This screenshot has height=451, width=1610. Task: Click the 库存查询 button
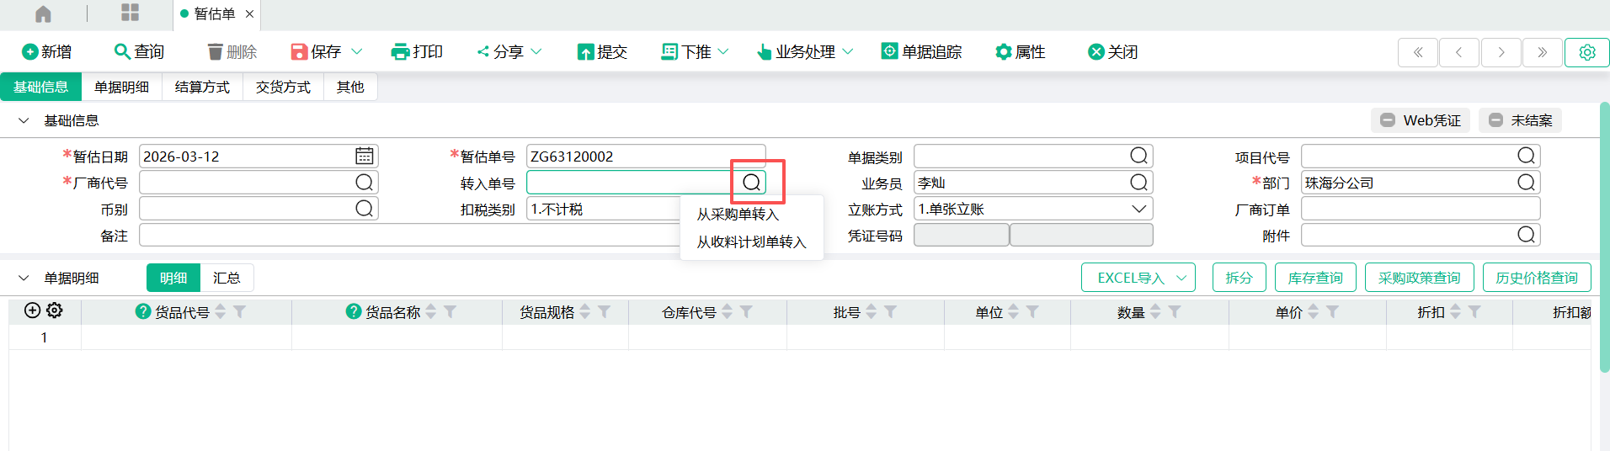[x=1315, y=278]
